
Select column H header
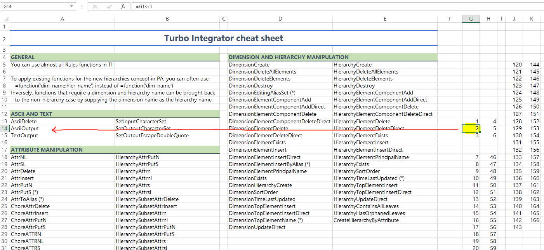pos(488,19)
